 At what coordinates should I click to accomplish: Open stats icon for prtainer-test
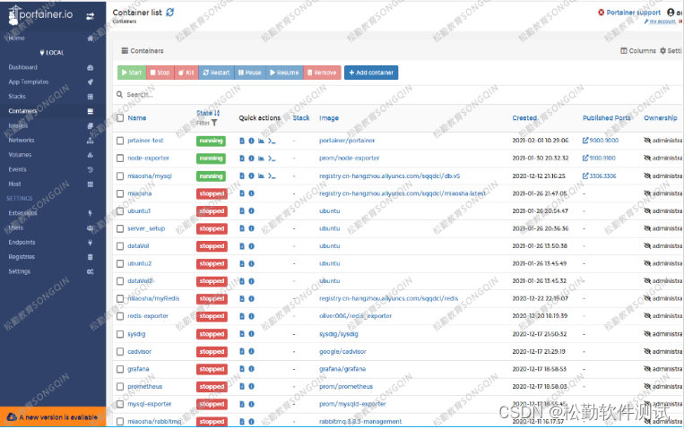[x=261, y=141]
